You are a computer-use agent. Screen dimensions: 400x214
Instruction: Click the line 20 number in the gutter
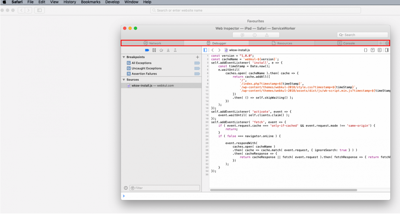207,122
